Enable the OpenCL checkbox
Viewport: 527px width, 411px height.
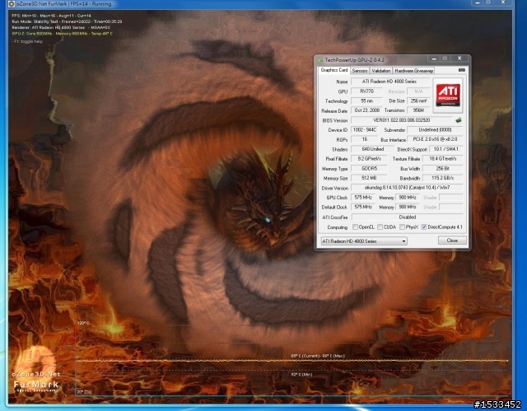pos(355,227)
